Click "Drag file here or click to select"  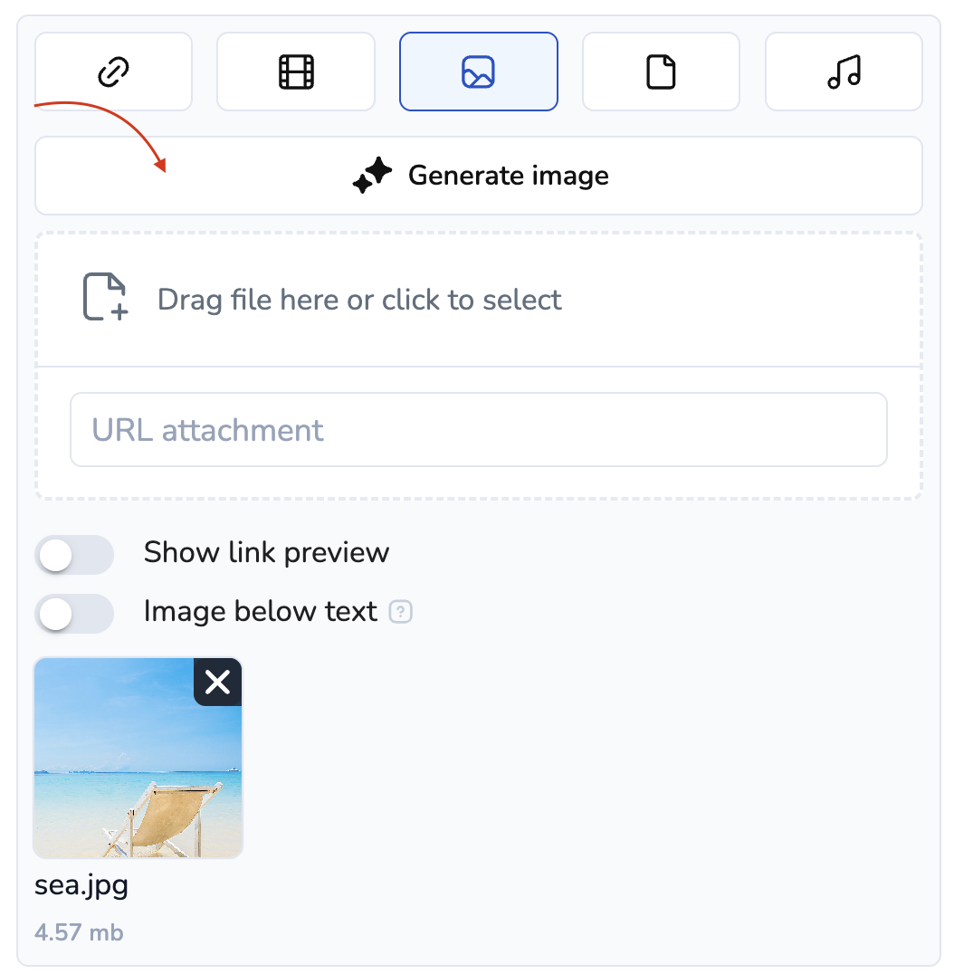359,300
